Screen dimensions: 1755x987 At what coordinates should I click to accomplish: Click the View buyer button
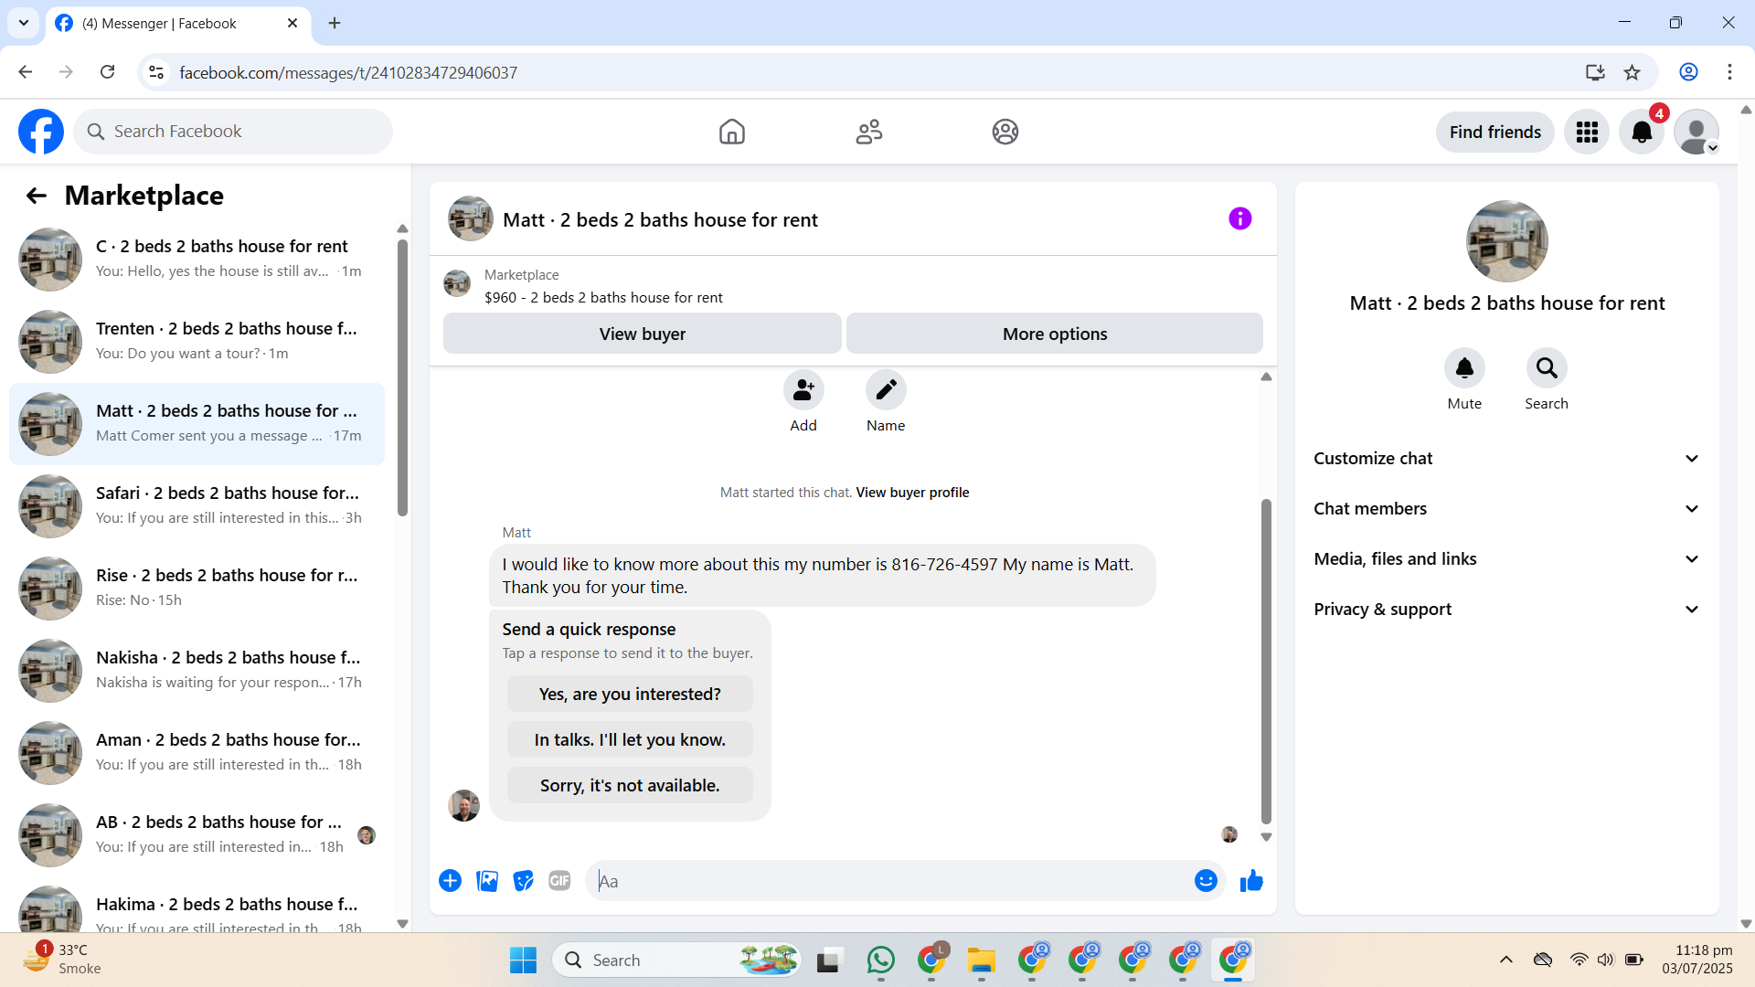click(x=642, y=334)
